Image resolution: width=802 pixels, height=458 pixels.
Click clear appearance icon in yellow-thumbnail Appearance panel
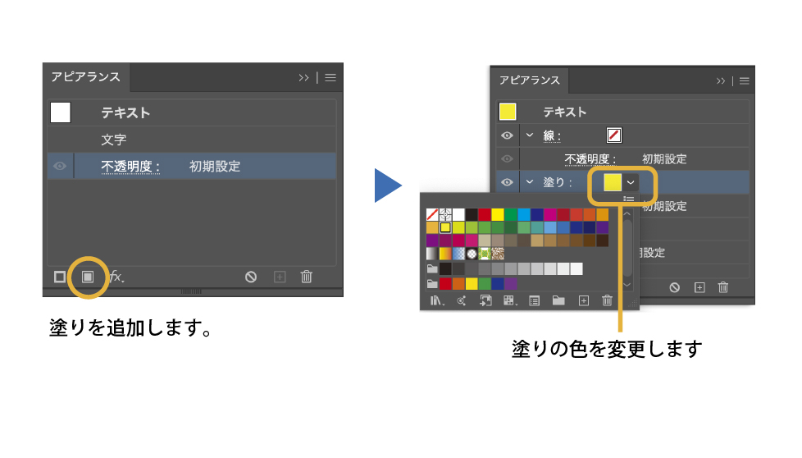(675, 287)
